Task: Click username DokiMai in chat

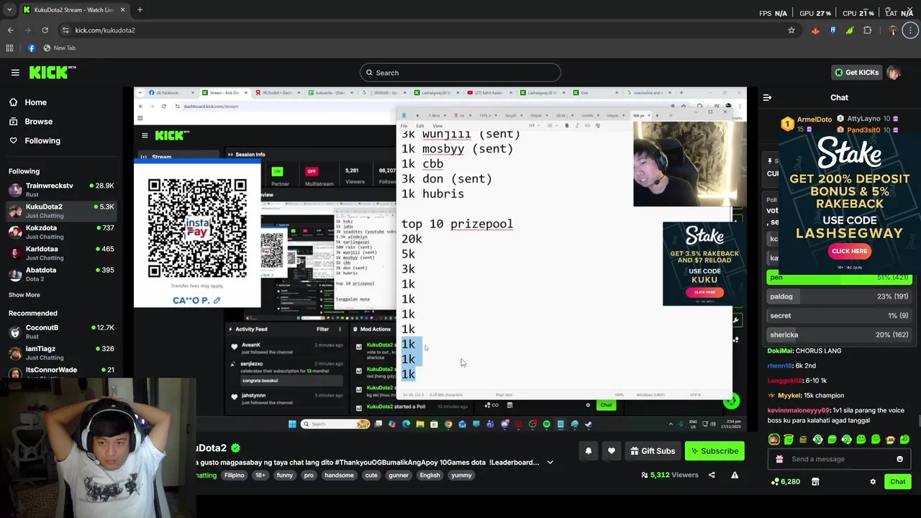Action: pyautogui.click(x=780, y=351)
